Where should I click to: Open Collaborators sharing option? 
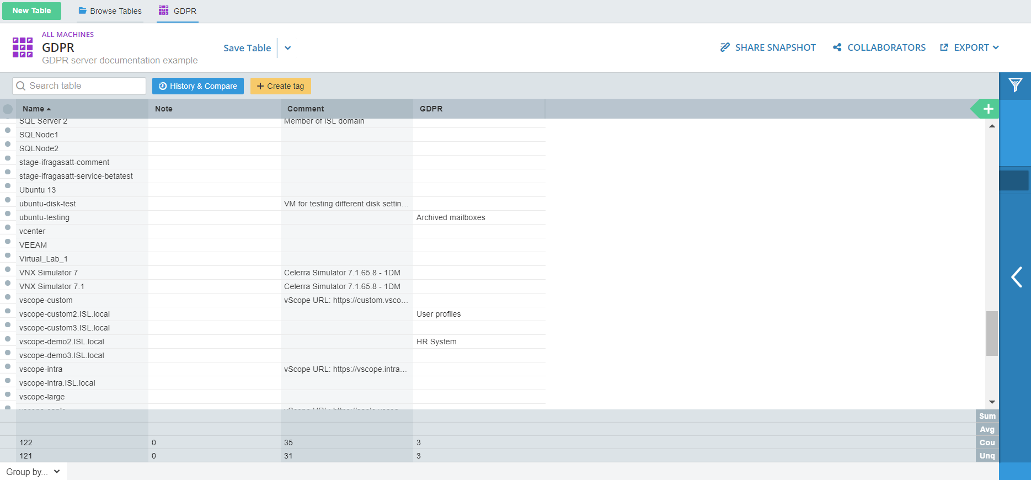pos(879,47)
